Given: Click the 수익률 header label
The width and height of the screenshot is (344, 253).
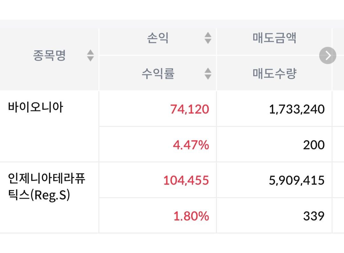Looking at the screenshot, I should point(158,73).
